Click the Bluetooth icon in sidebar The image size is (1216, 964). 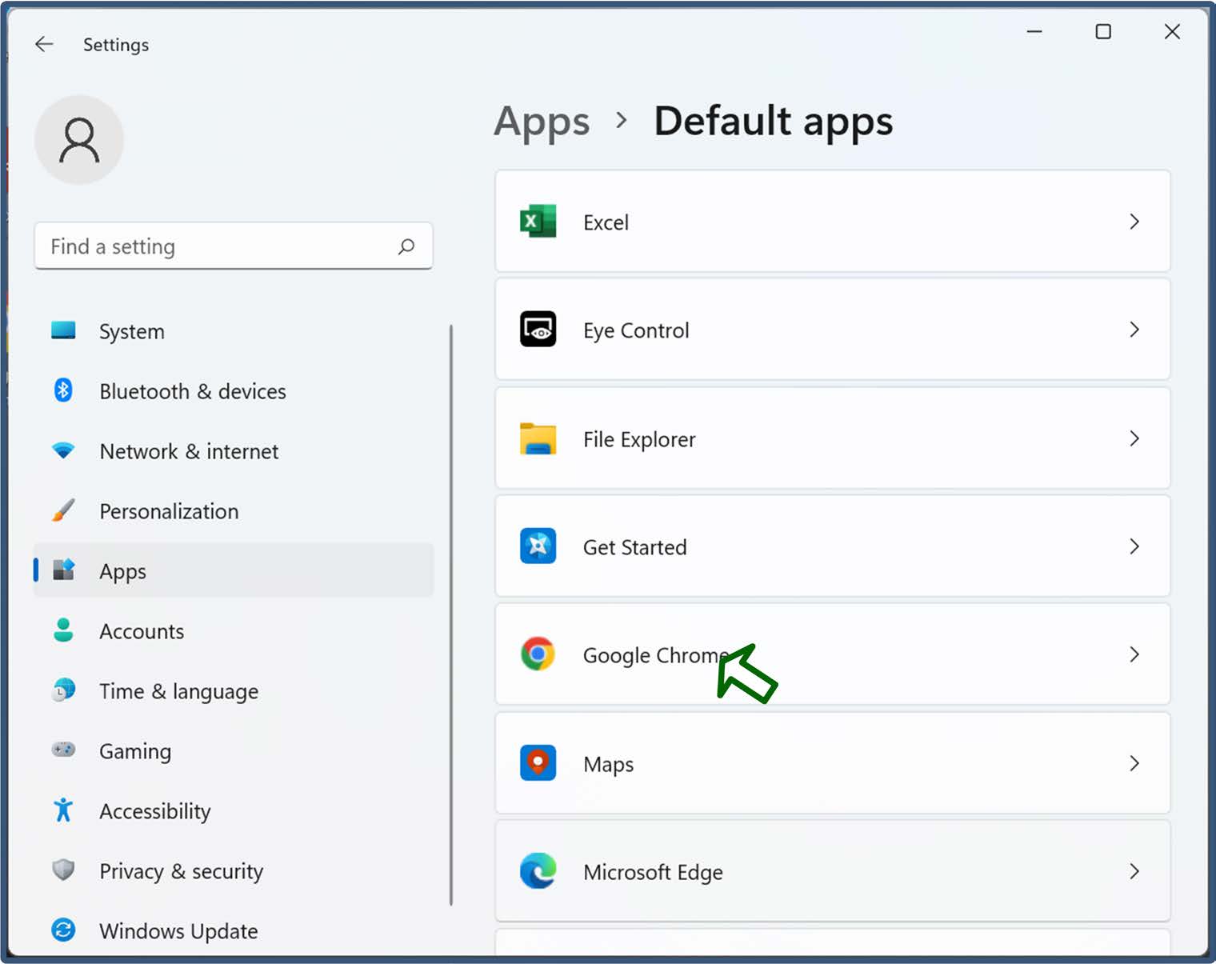point(63,390)
